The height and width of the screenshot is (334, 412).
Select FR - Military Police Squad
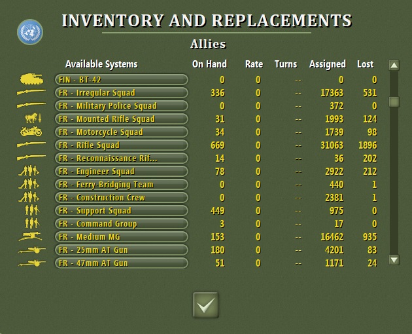pos(122,106)
